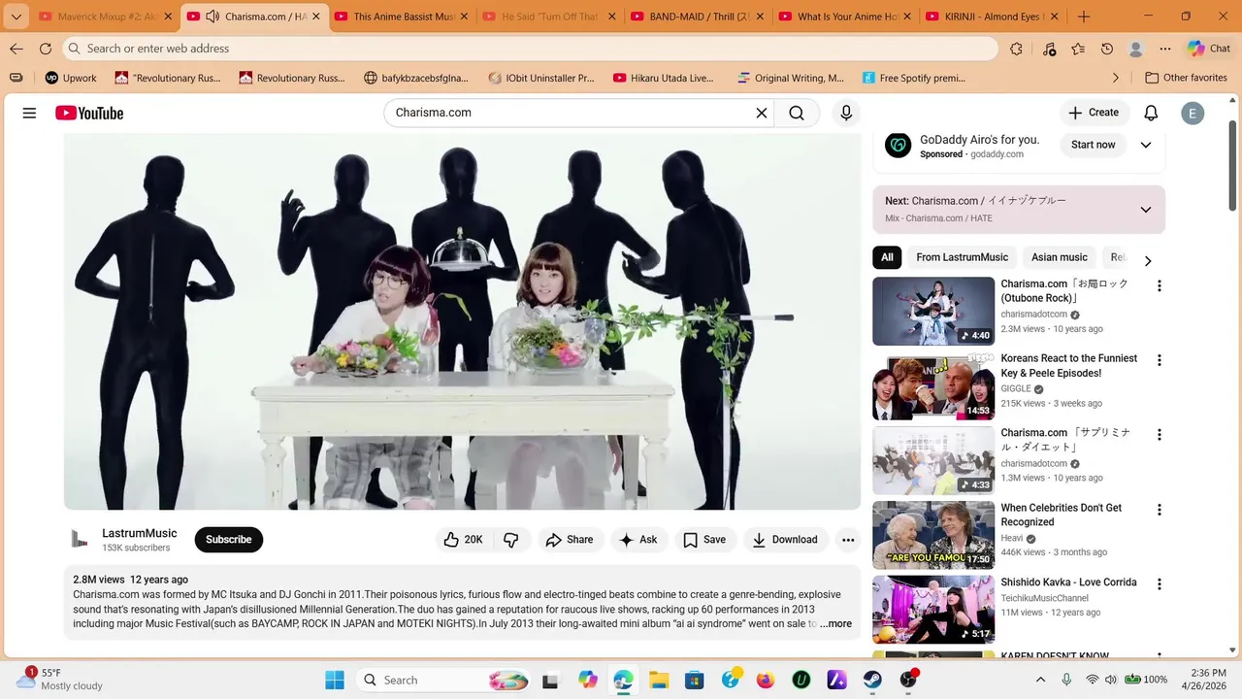Expand the Next mix playlist panel
Screen dimensions: 1242x699
point(1146,210)
